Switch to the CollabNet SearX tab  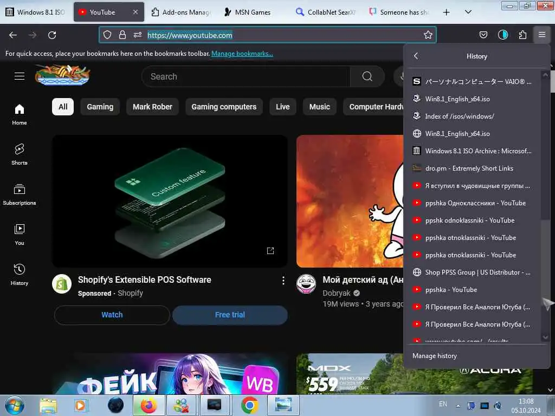coord(325,12)
